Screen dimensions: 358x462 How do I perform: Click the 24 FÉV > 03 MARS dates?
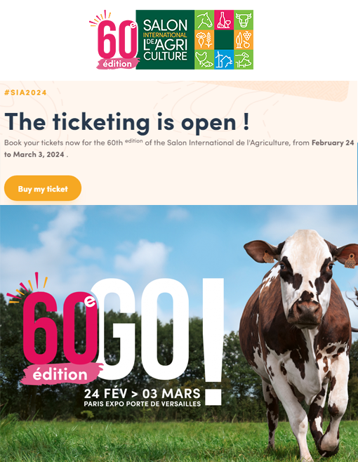tap(142, 394)
